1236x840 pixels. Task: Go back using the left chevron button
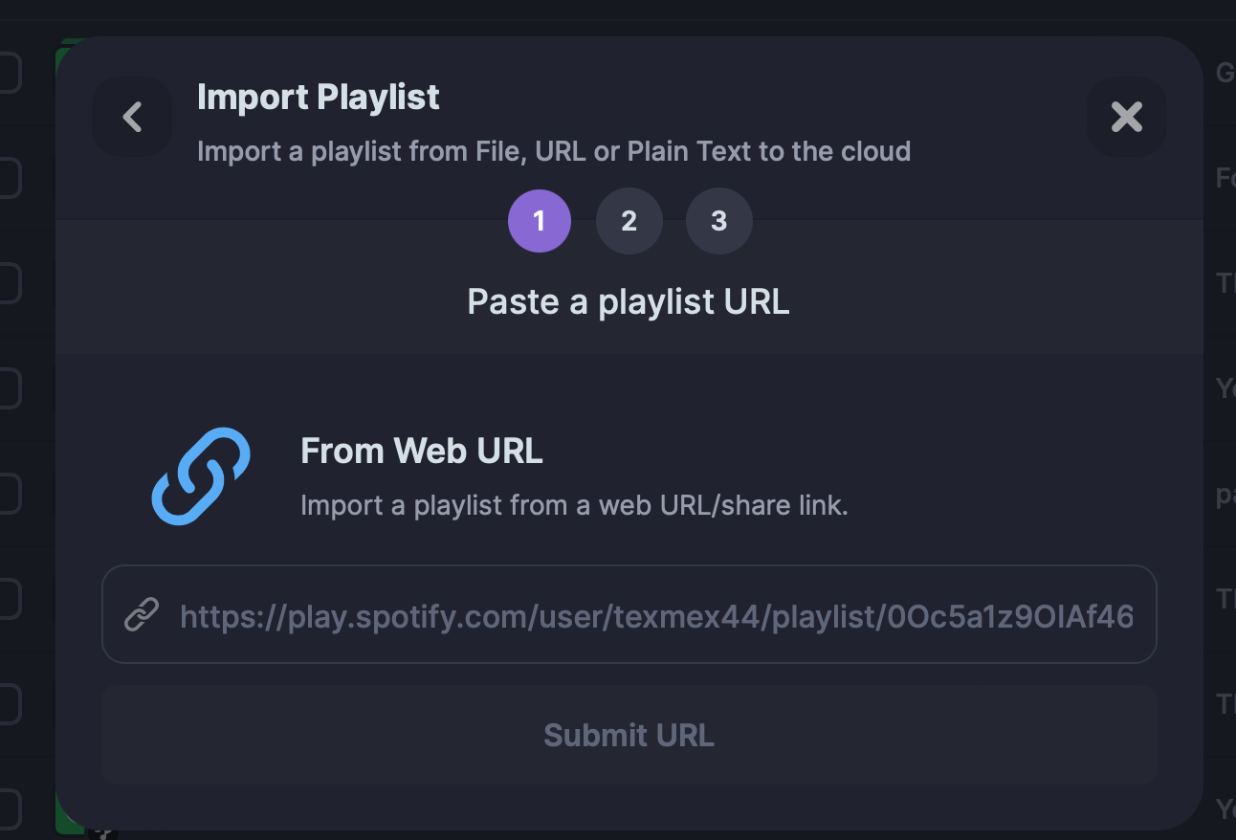pos(132,117)
